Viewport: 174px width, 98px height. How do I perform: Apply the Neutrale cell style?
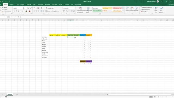tap(107, 8)
